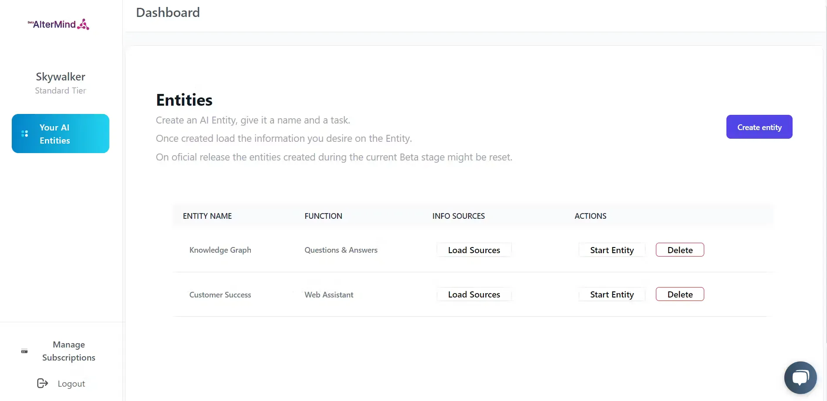827x401 pixels.
Task: Click the card icon beside Manage Subscriptions
Action: point(24,351)
